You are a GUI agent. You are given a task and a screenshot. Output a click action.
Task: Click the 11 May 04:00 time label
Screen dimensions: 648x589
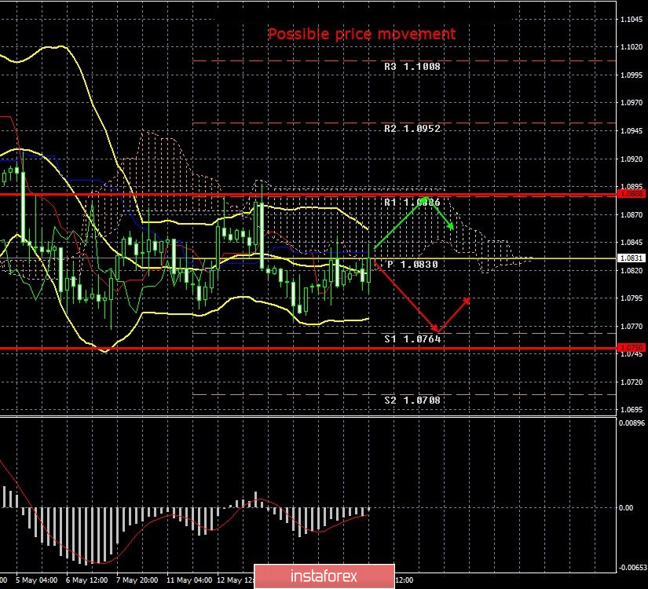[189, 580]
